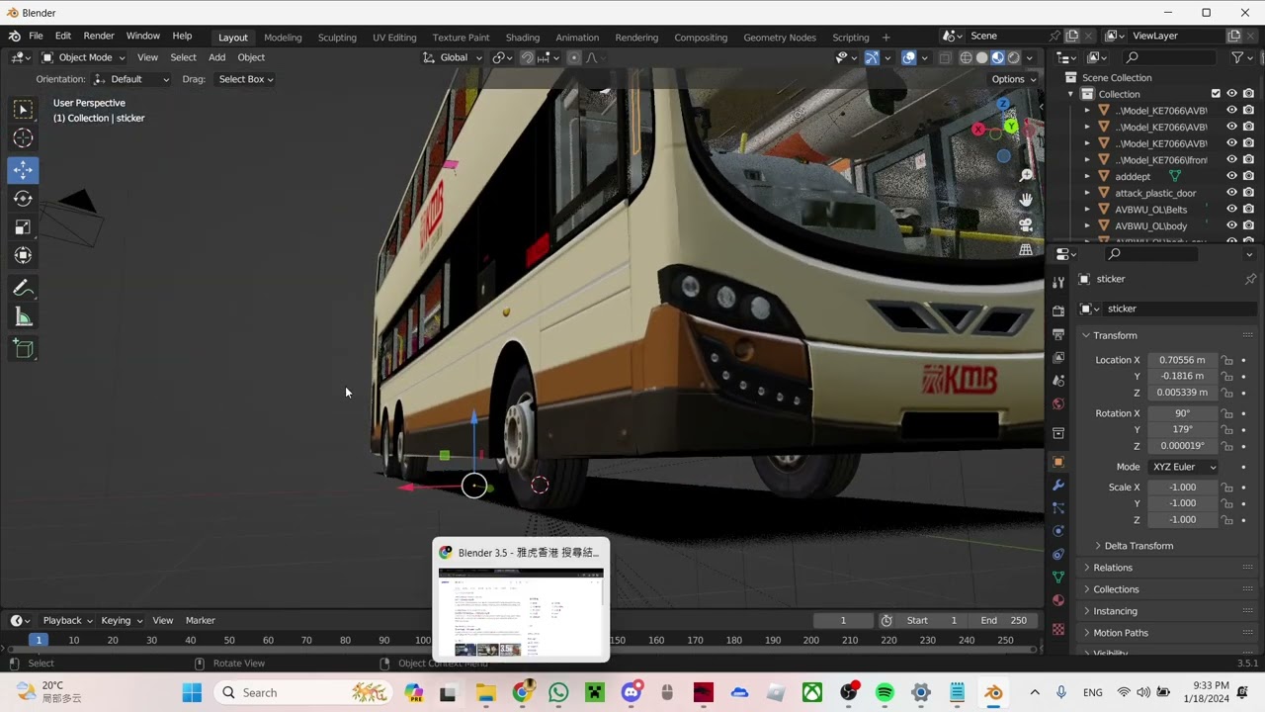Open the View Layer properties tab
The width and height of the screenshot is (1265, 712).
[x=1058, y=357]
